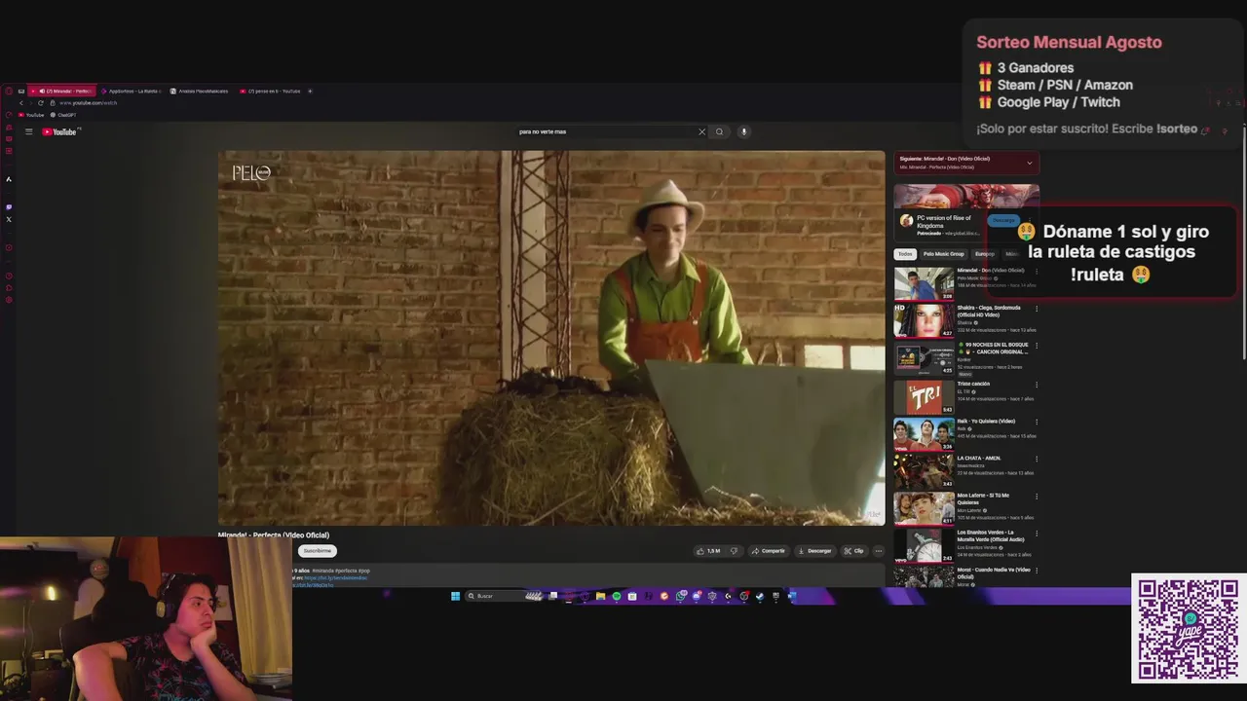
Task: Open Reik - Yo Quisiera thumbnail
Action: click(x=924, y=433)
